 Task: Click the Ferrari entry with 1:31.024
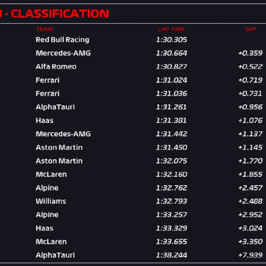point(47,80)
